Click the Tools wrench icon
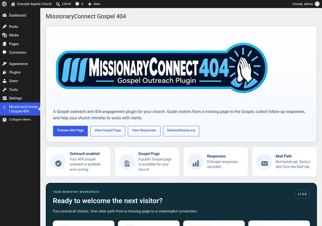Viewport: 322px width, 226px height. pos(5,89)
